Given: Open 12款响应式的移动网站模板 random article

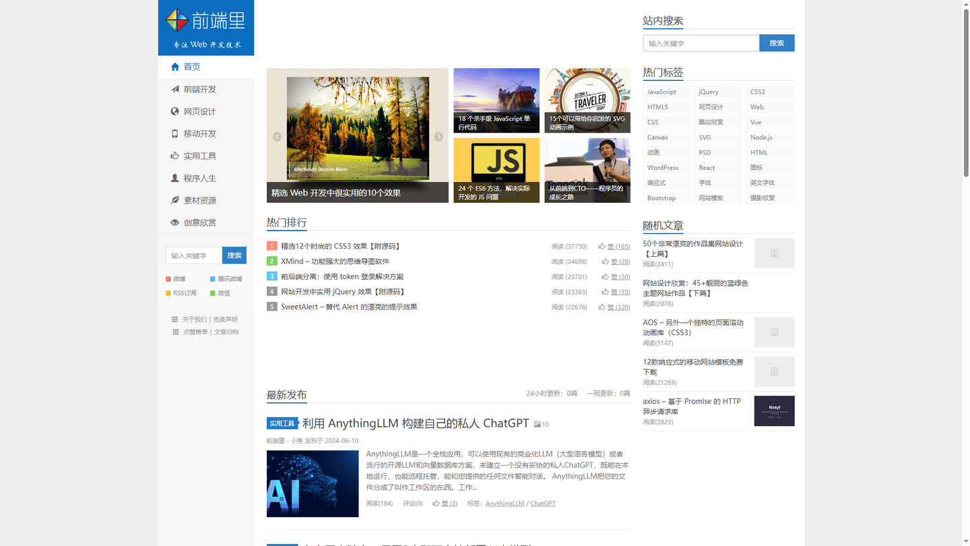Looking at the screenshot, I should (693, 367).
